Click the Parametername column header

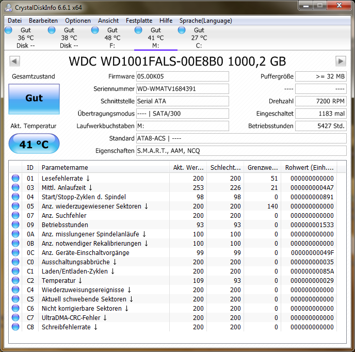click(104, 168)
